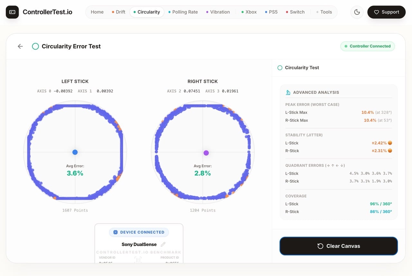Click the circle icon beside Circularity Test heading
Screen dimensions: 412x276
[x=280, y=68]
